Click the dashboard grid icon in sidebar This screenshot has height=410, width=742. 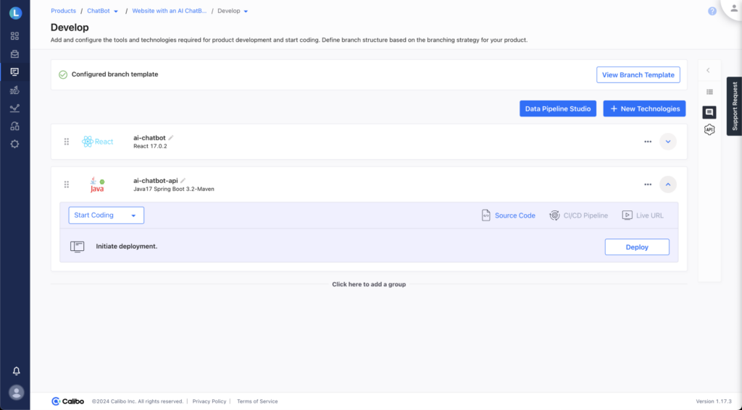pyautogui.click(x=14, y=35)
